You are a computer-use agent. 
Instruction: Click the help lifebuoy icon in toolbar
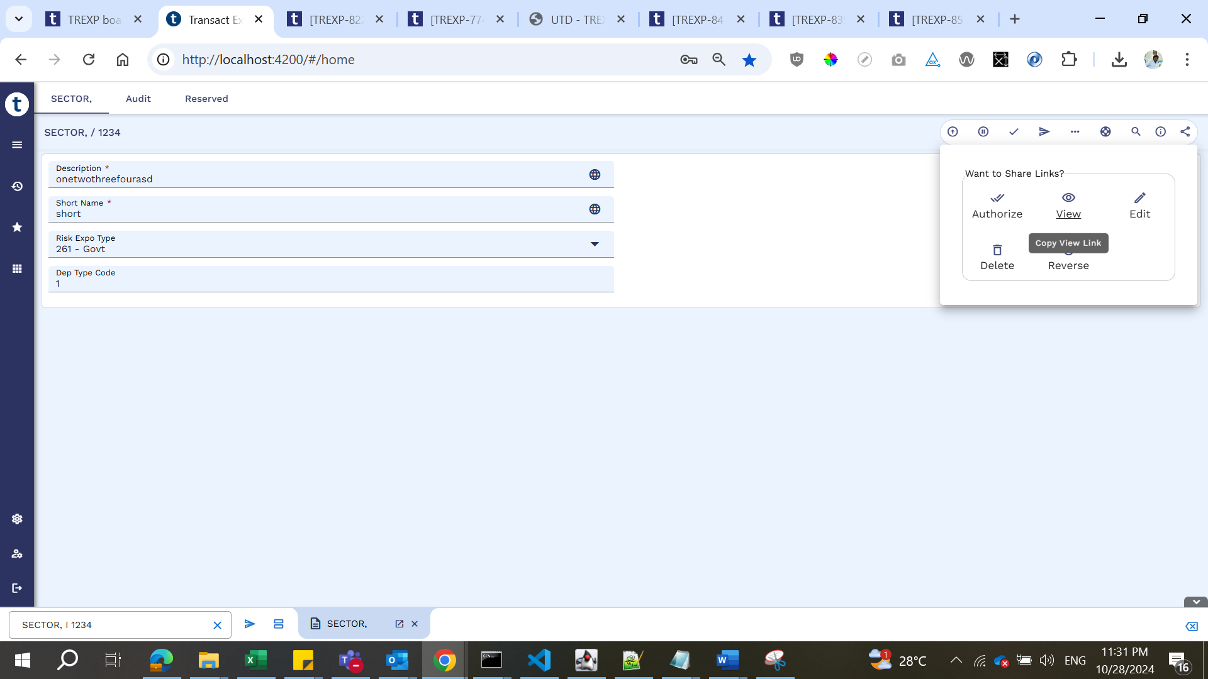(1105, 131)
